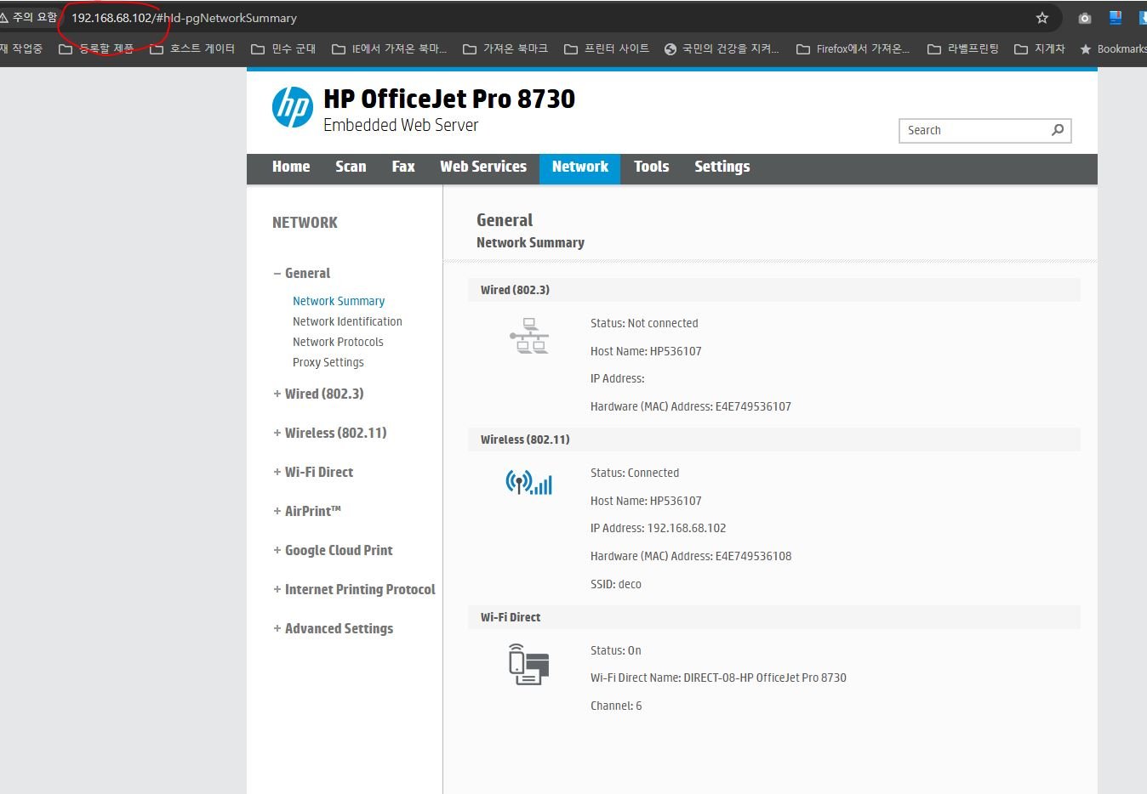1147x794 pixels.
Task: Open the 민수 군대 bookmark folder
Action: coord(283,49)
